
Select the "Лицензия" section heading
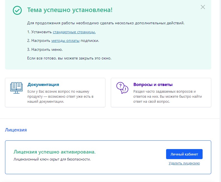click(x=16, y=130)
